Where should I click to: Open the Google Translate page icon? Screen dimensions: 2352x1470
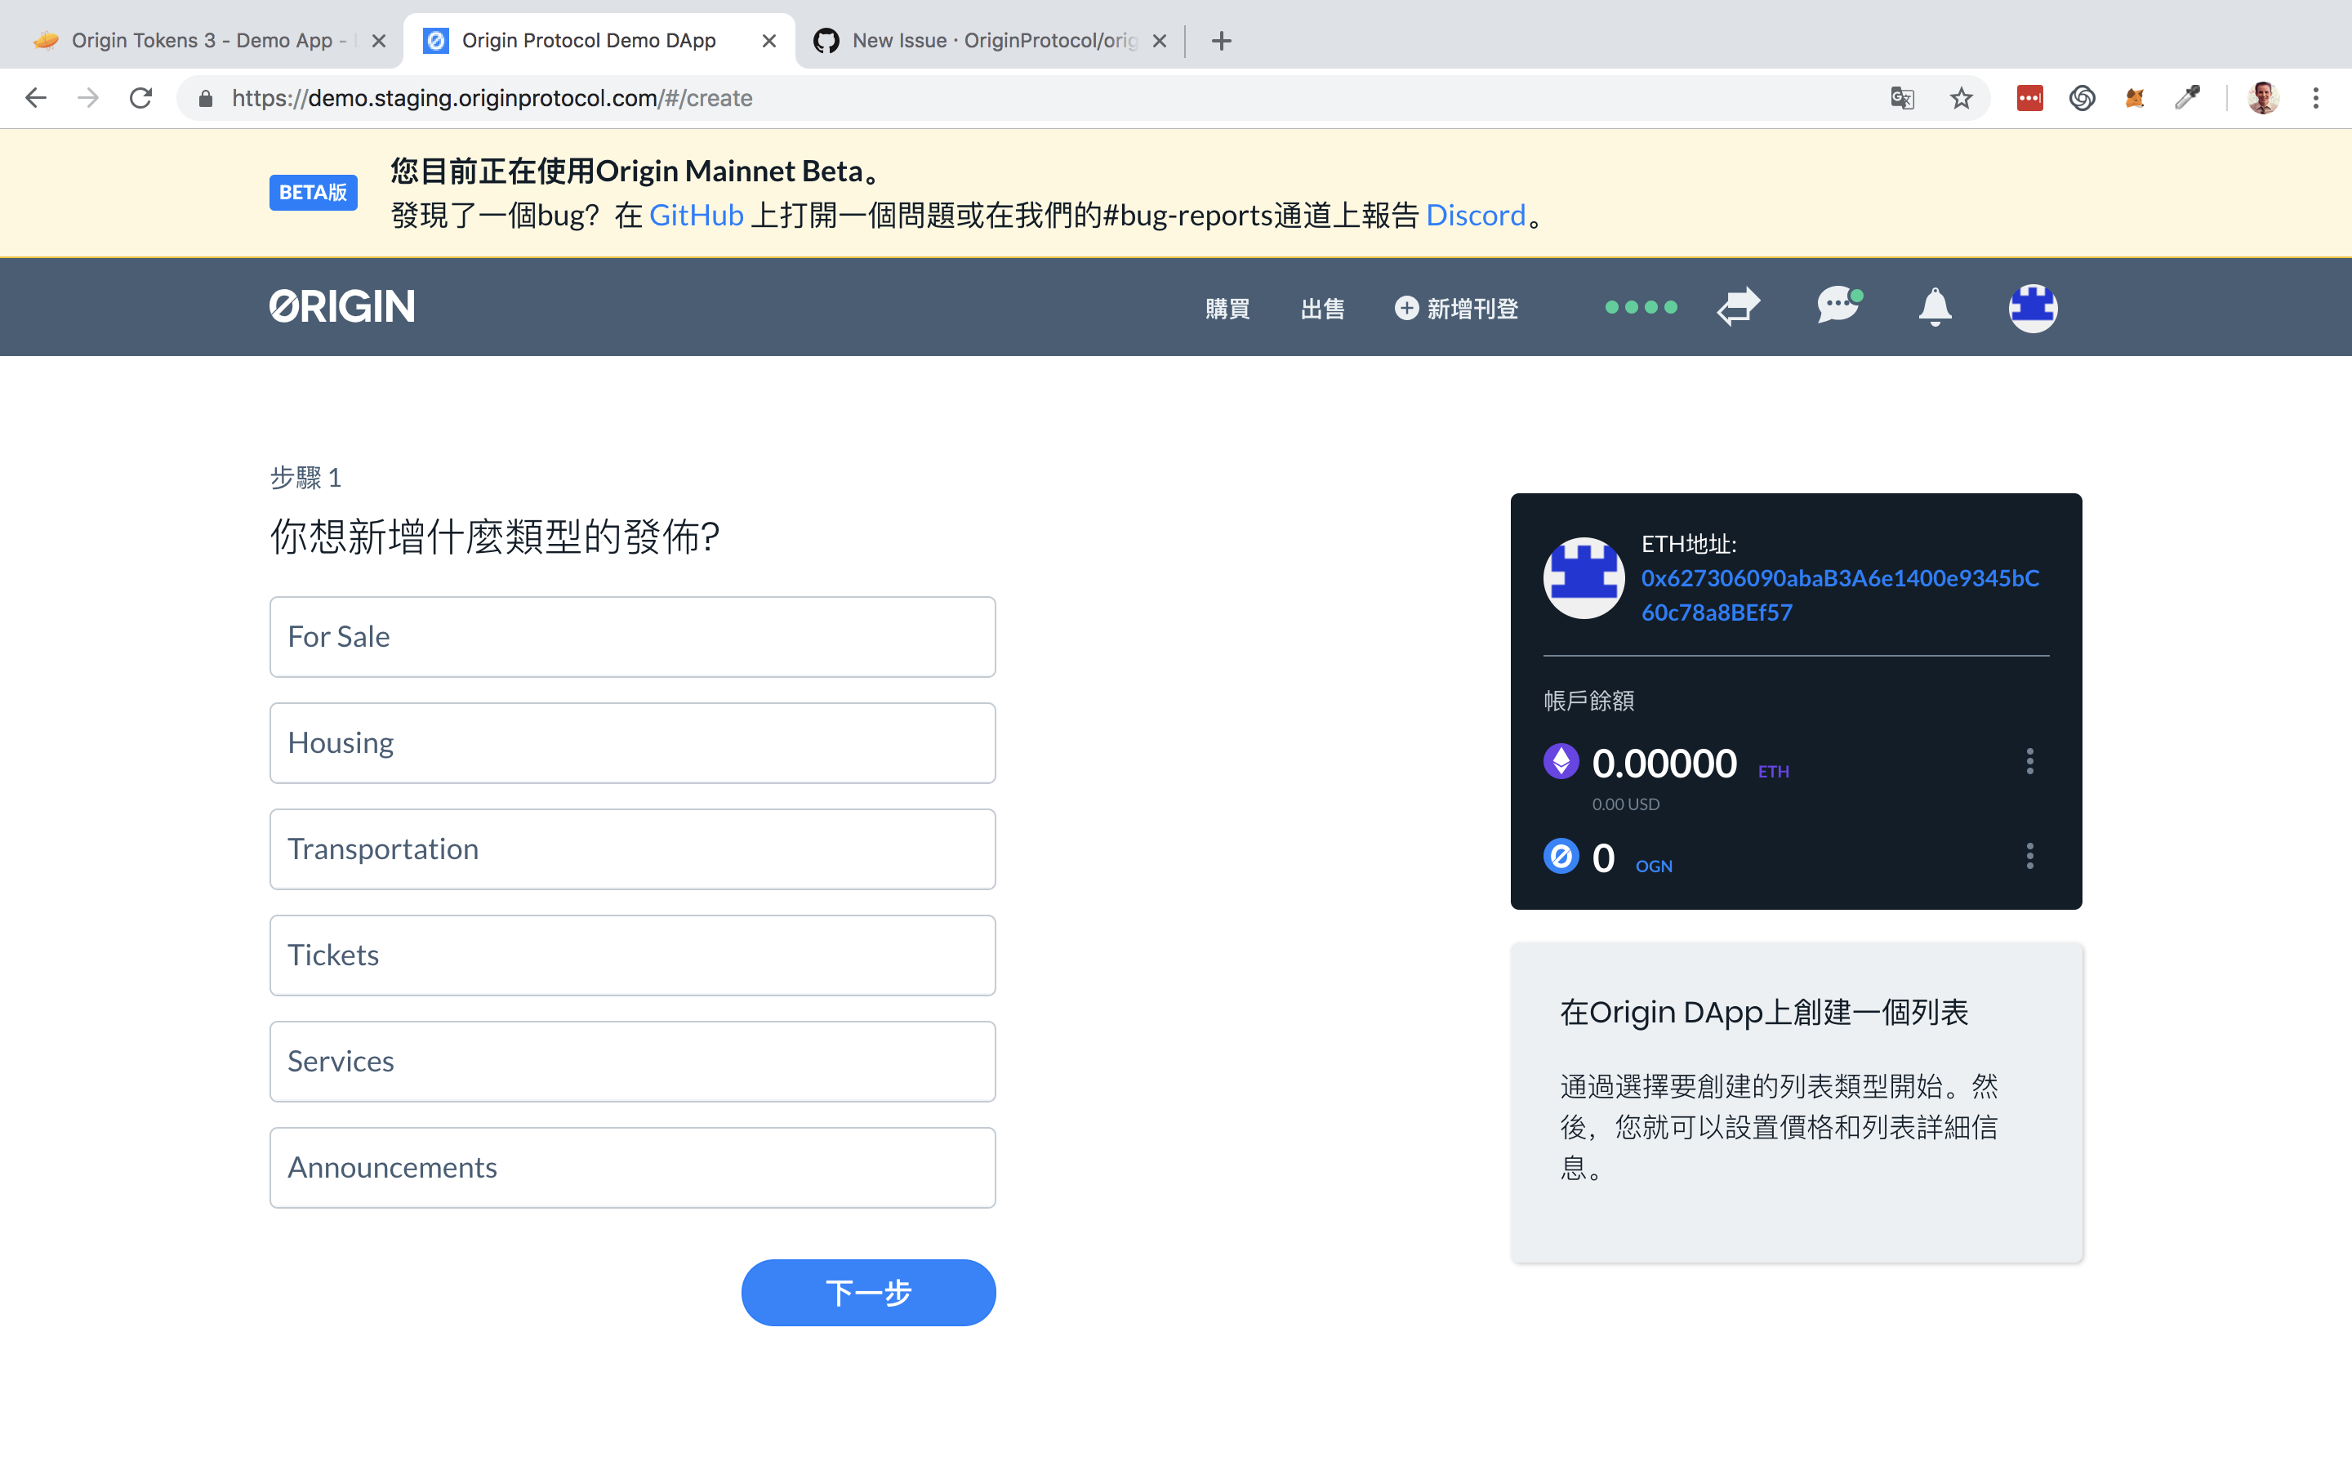(1902, 98)
